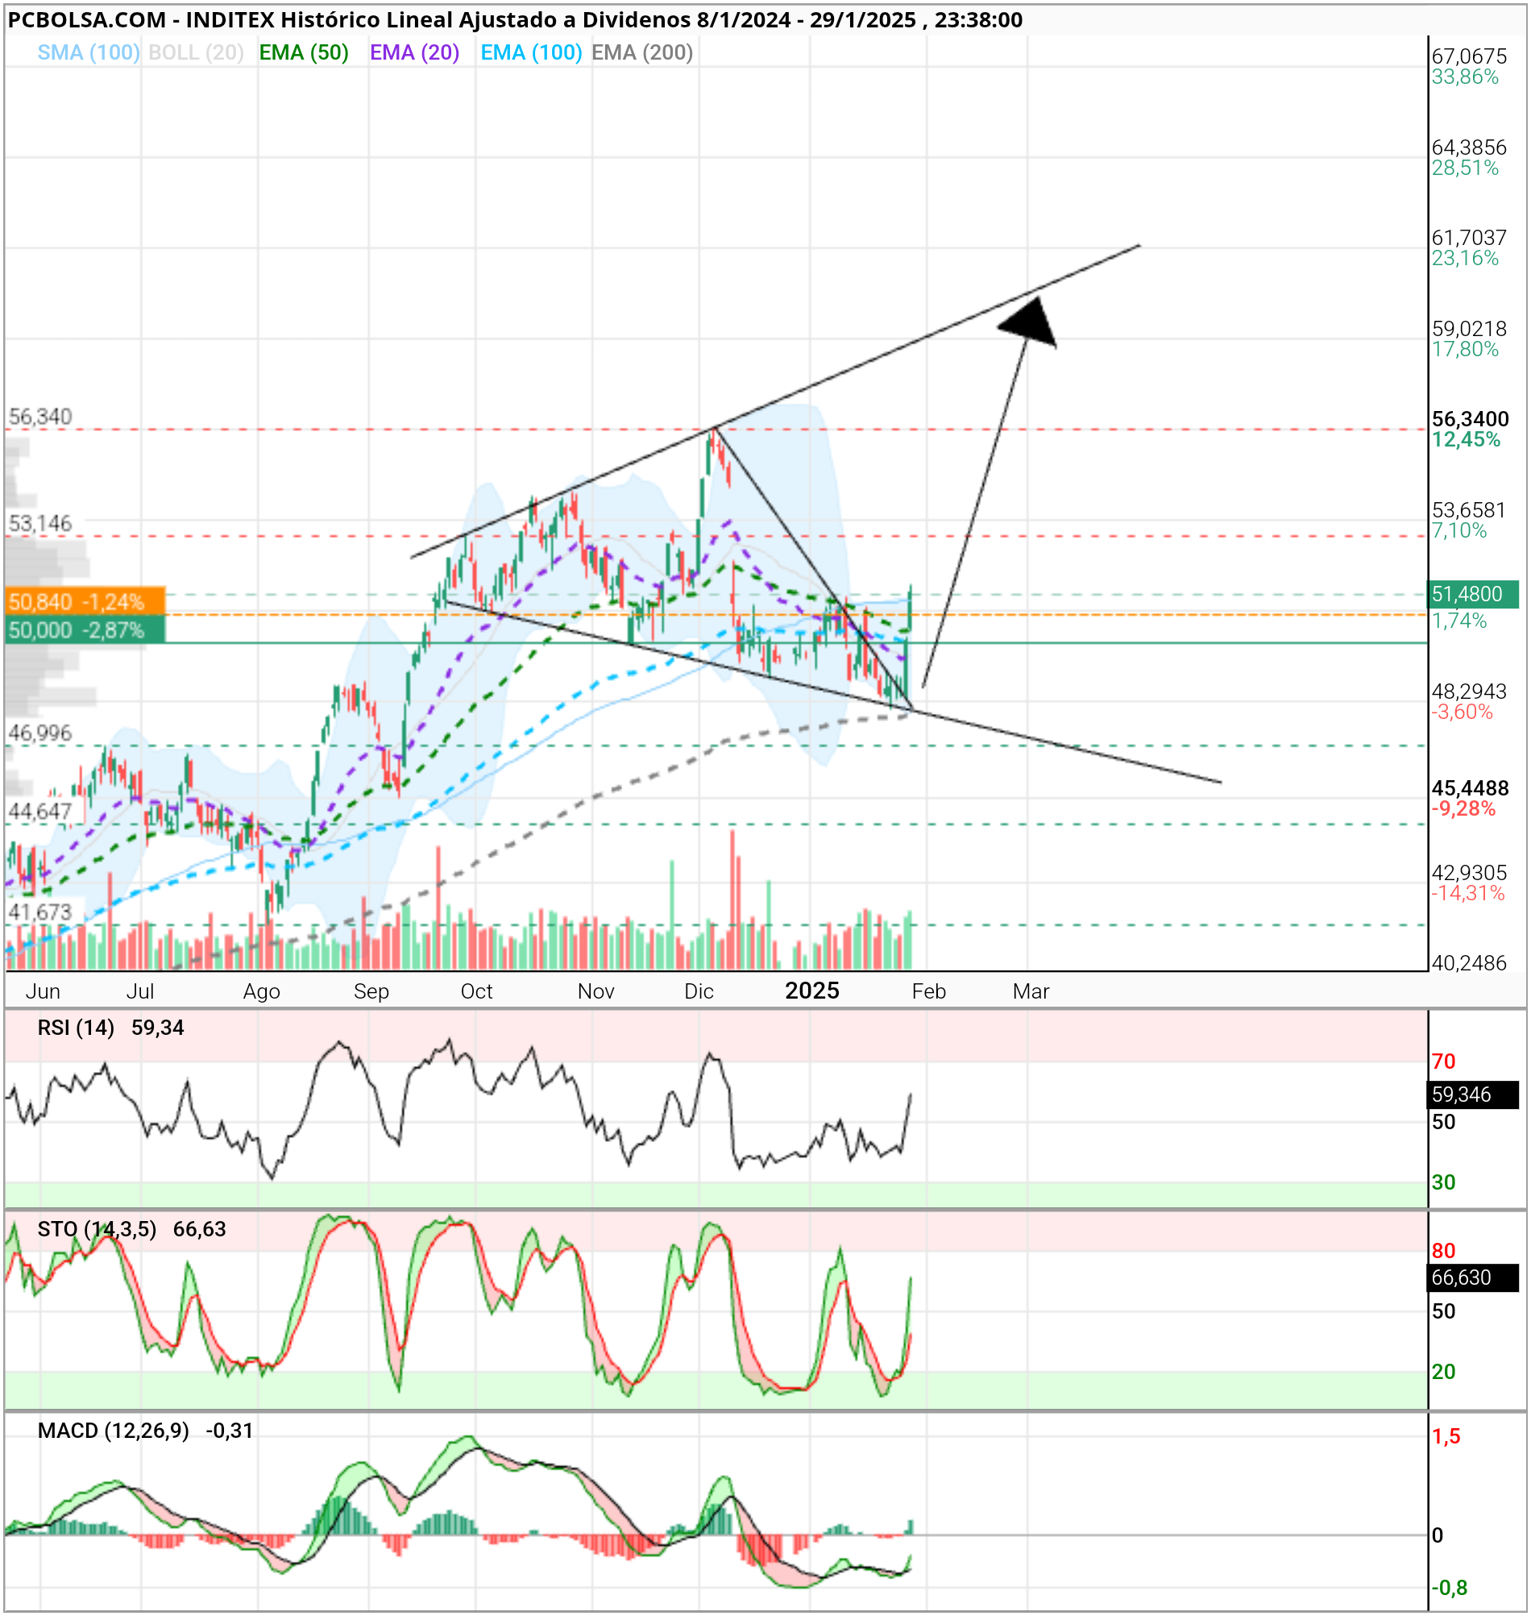Click the Jul month label
Viewport: 1531px width, 1616px height.
(140, 991)
